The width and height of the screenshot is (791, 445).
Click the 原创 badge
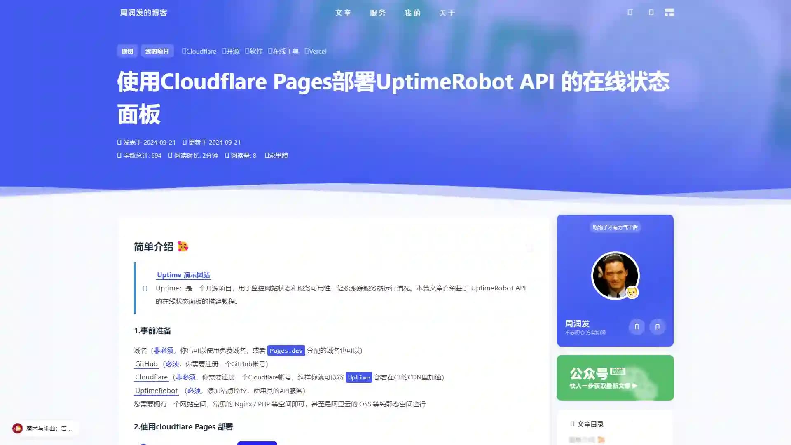[x=127, y=51]
